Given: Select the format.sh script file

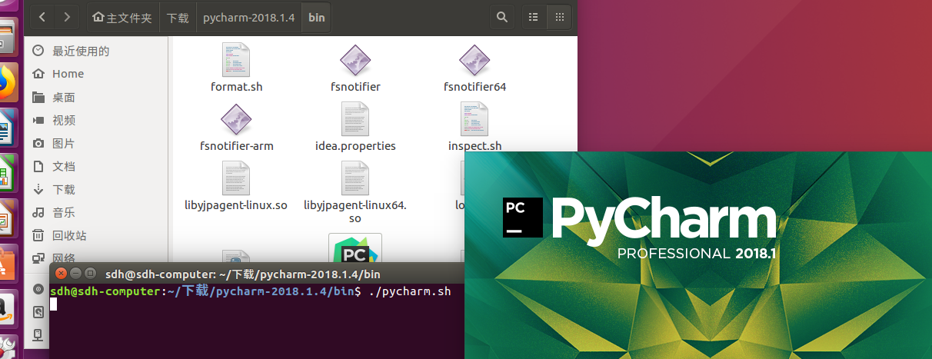Looking at the screenshot, I should click(x=237, y=68).
